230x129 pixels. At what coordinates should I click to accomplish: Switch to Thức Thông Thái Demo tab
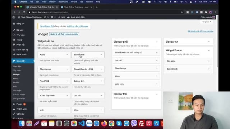[76, 7]
